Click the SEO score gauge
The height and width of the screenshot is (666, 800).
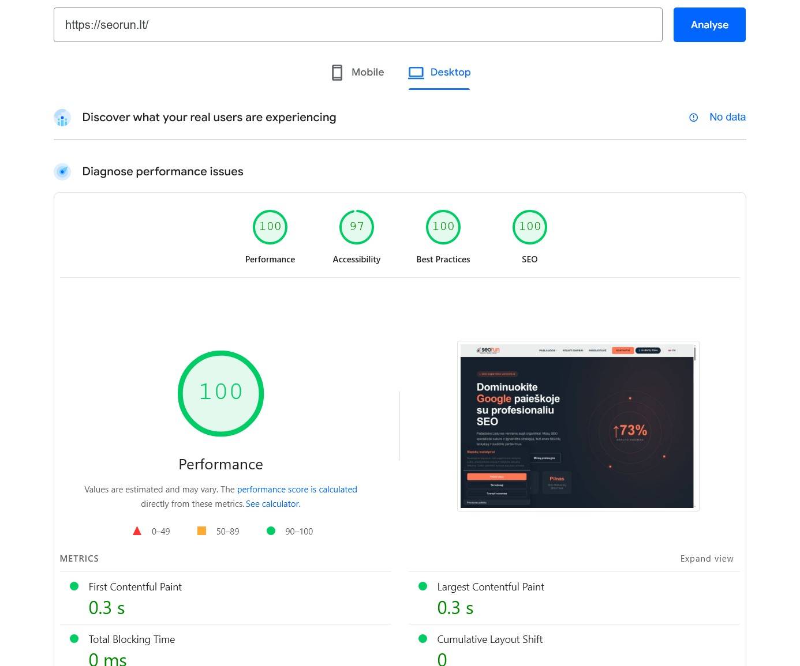[529, 227]
